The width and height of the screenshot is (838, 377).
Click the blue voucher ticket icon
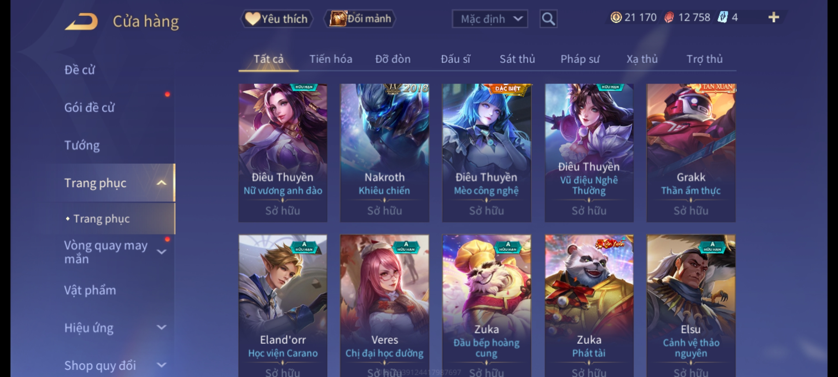point(722,17)
